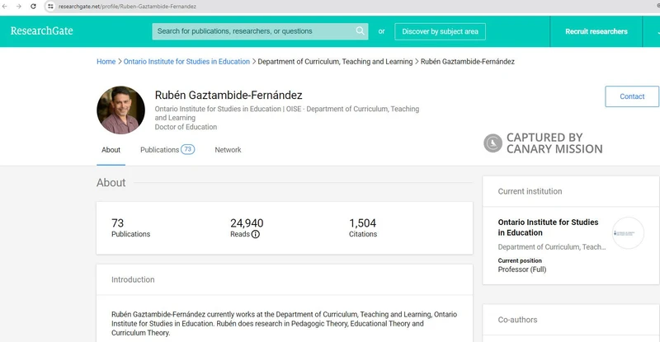Open site information icon in address bar

tap(50, 7)
